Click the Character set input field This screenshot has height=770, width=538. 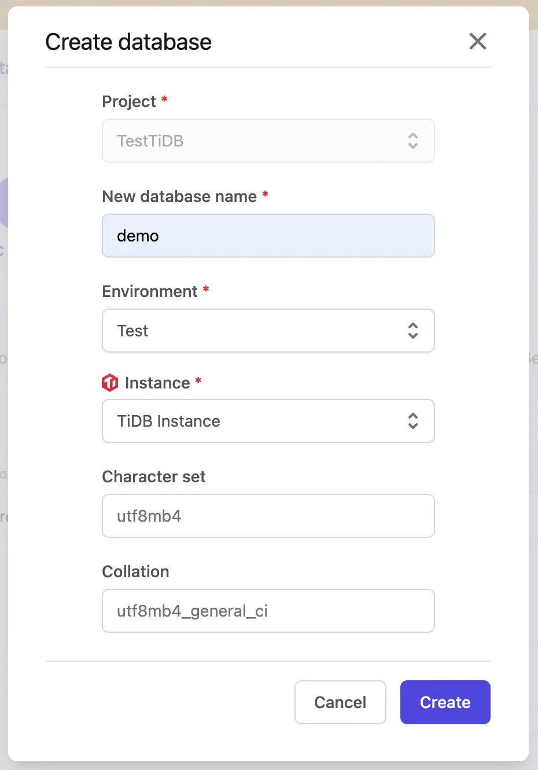tap(268, 516)
